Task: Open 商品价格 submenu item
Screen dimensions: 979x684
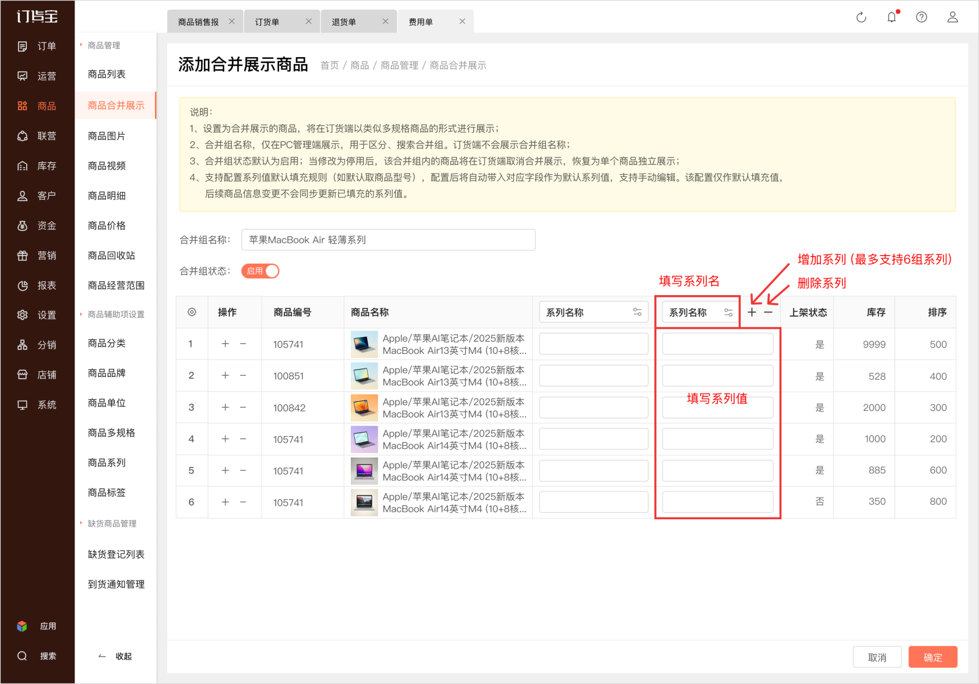Action: tap(107, 225)
